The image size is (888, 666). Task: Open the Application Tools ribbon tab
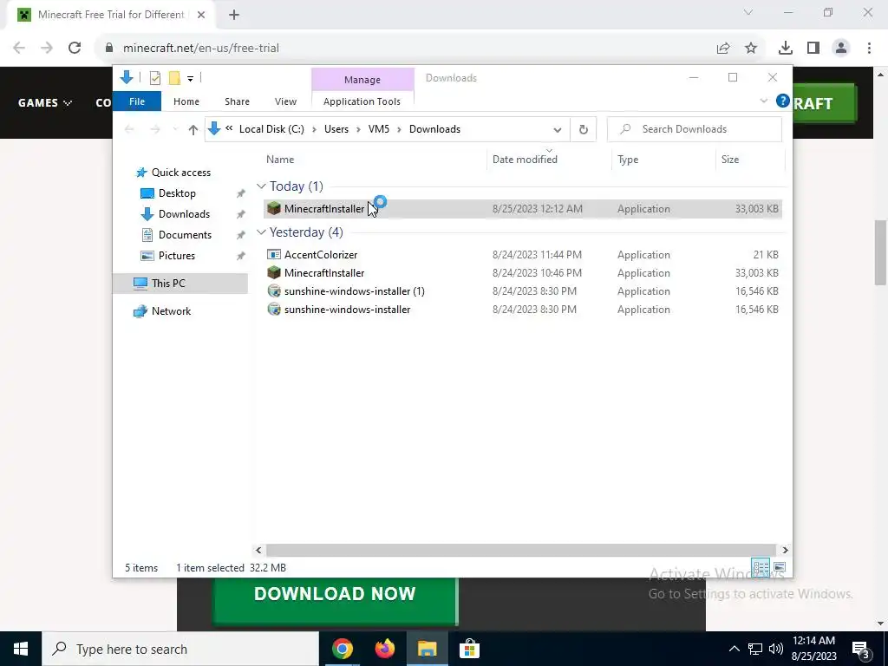pyautogui.click(x=362, y=101)
